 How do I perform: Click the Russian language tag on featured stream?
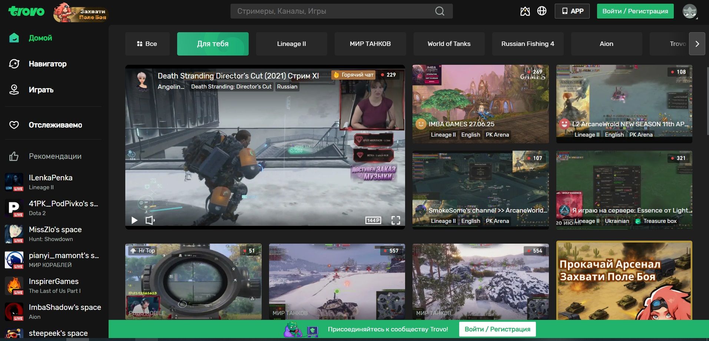coord(287,87)
